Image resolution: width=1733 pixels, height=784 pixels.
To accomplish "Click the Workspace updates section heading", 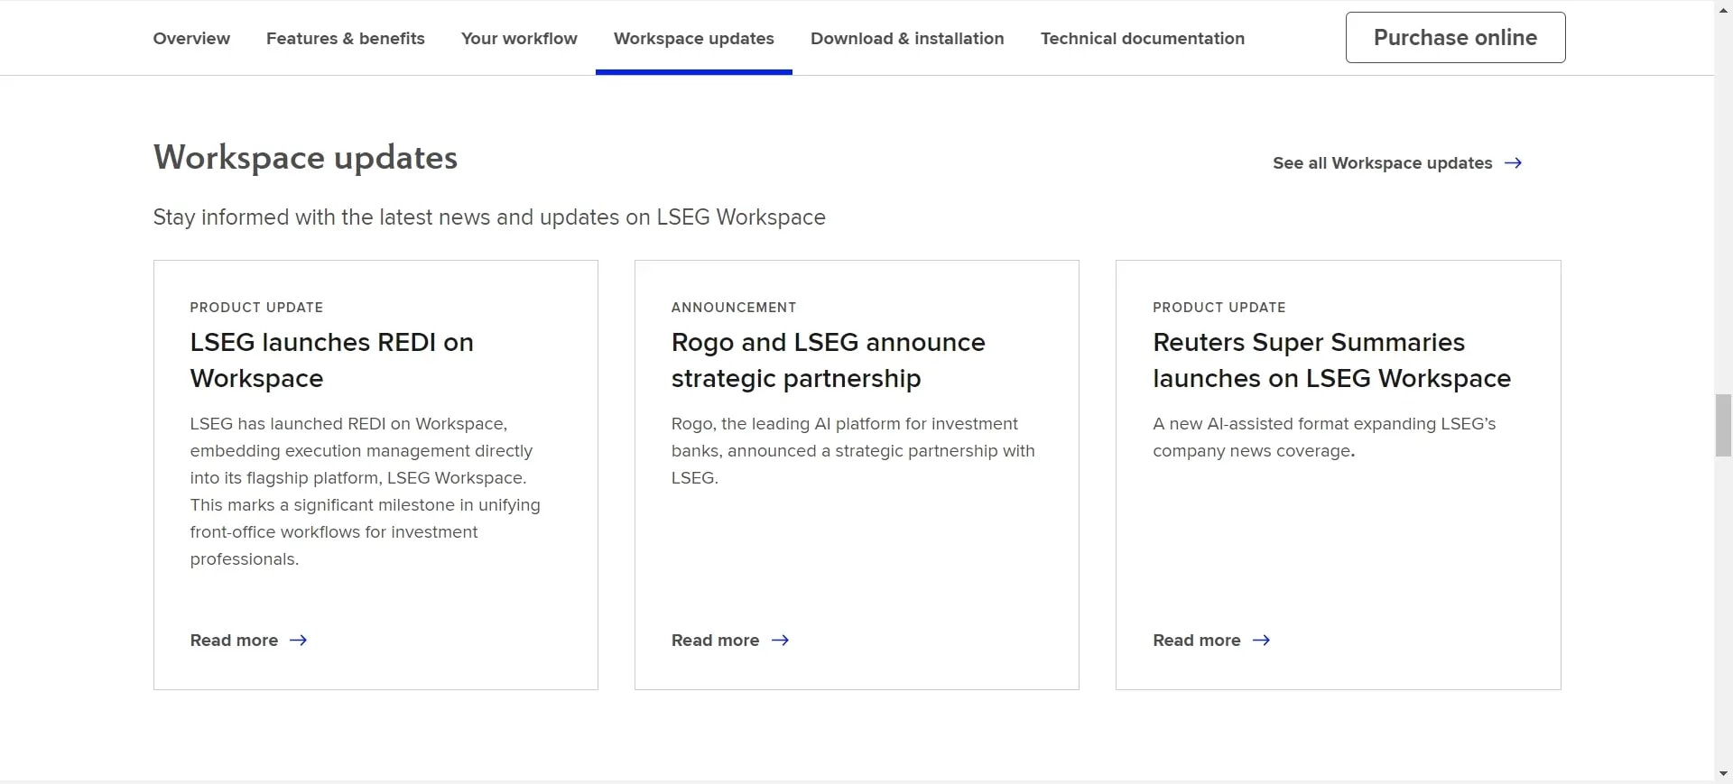I will 305,158.
